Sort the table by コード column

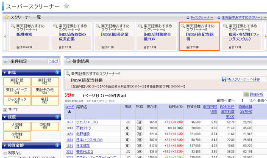pos(70,107)
